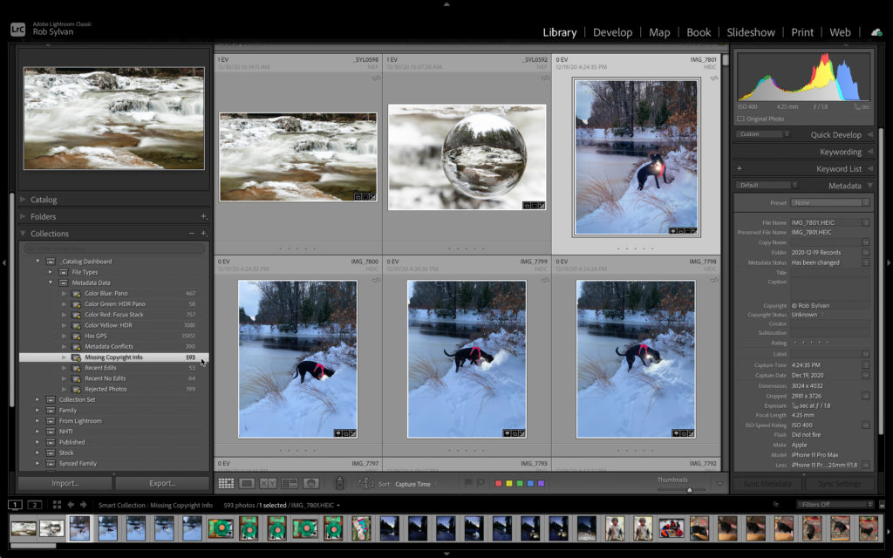The width and height of the screenshot is (893, 558).
Task: Switch to Loupe view in toolbar
Action: click(x=247, y=483)
